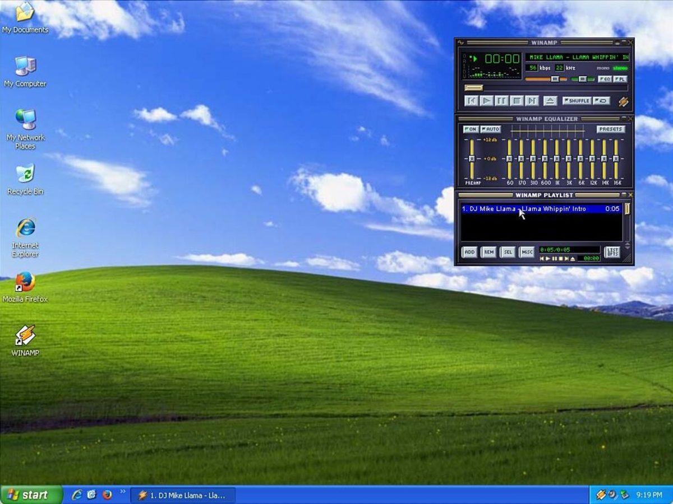Stop playback in Winamp main window
This screenshot has height=504, width=673.
pyautogui.click(x=517, y=101)
